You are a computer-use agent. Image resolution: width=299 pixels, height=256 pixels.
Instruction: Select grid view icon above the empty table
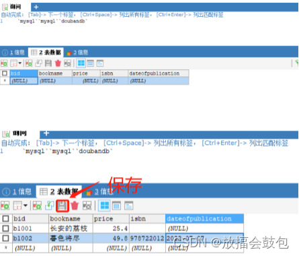[x=81, y=63]
